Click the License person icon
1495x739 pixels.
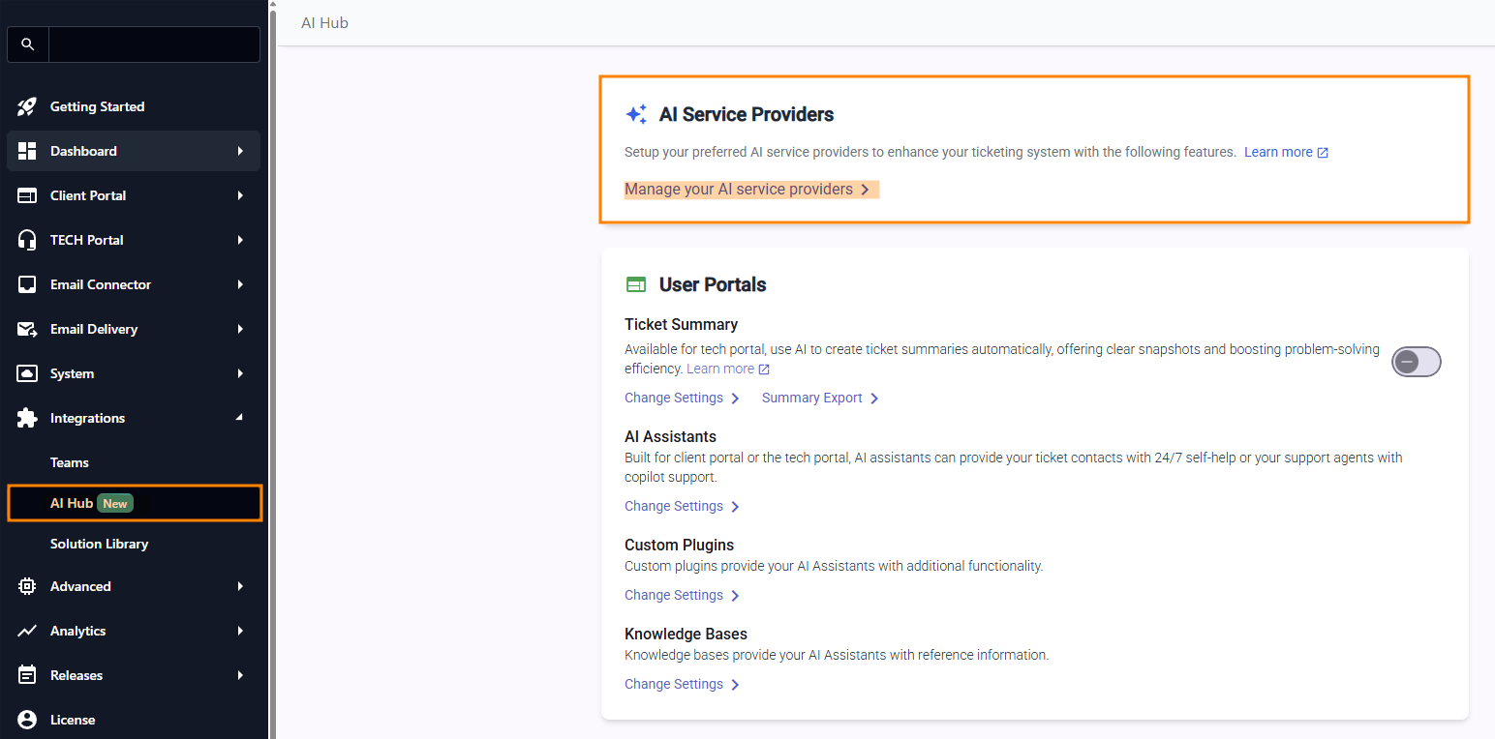tap(27, 720)
